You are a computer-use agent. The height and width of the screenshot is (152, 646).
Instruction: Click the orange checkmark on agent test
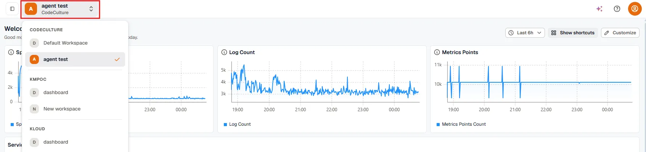pos(117,59)
